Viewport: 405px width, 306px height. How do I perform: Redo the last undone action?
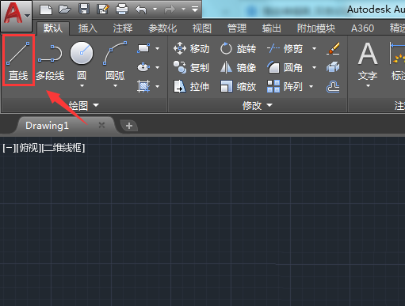point(170,9)
